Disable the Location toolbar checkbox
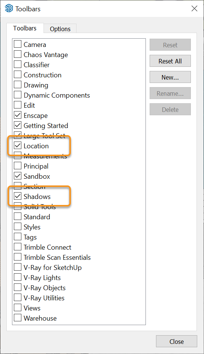The height and width of the screenshot is (354, 204). 18,146
